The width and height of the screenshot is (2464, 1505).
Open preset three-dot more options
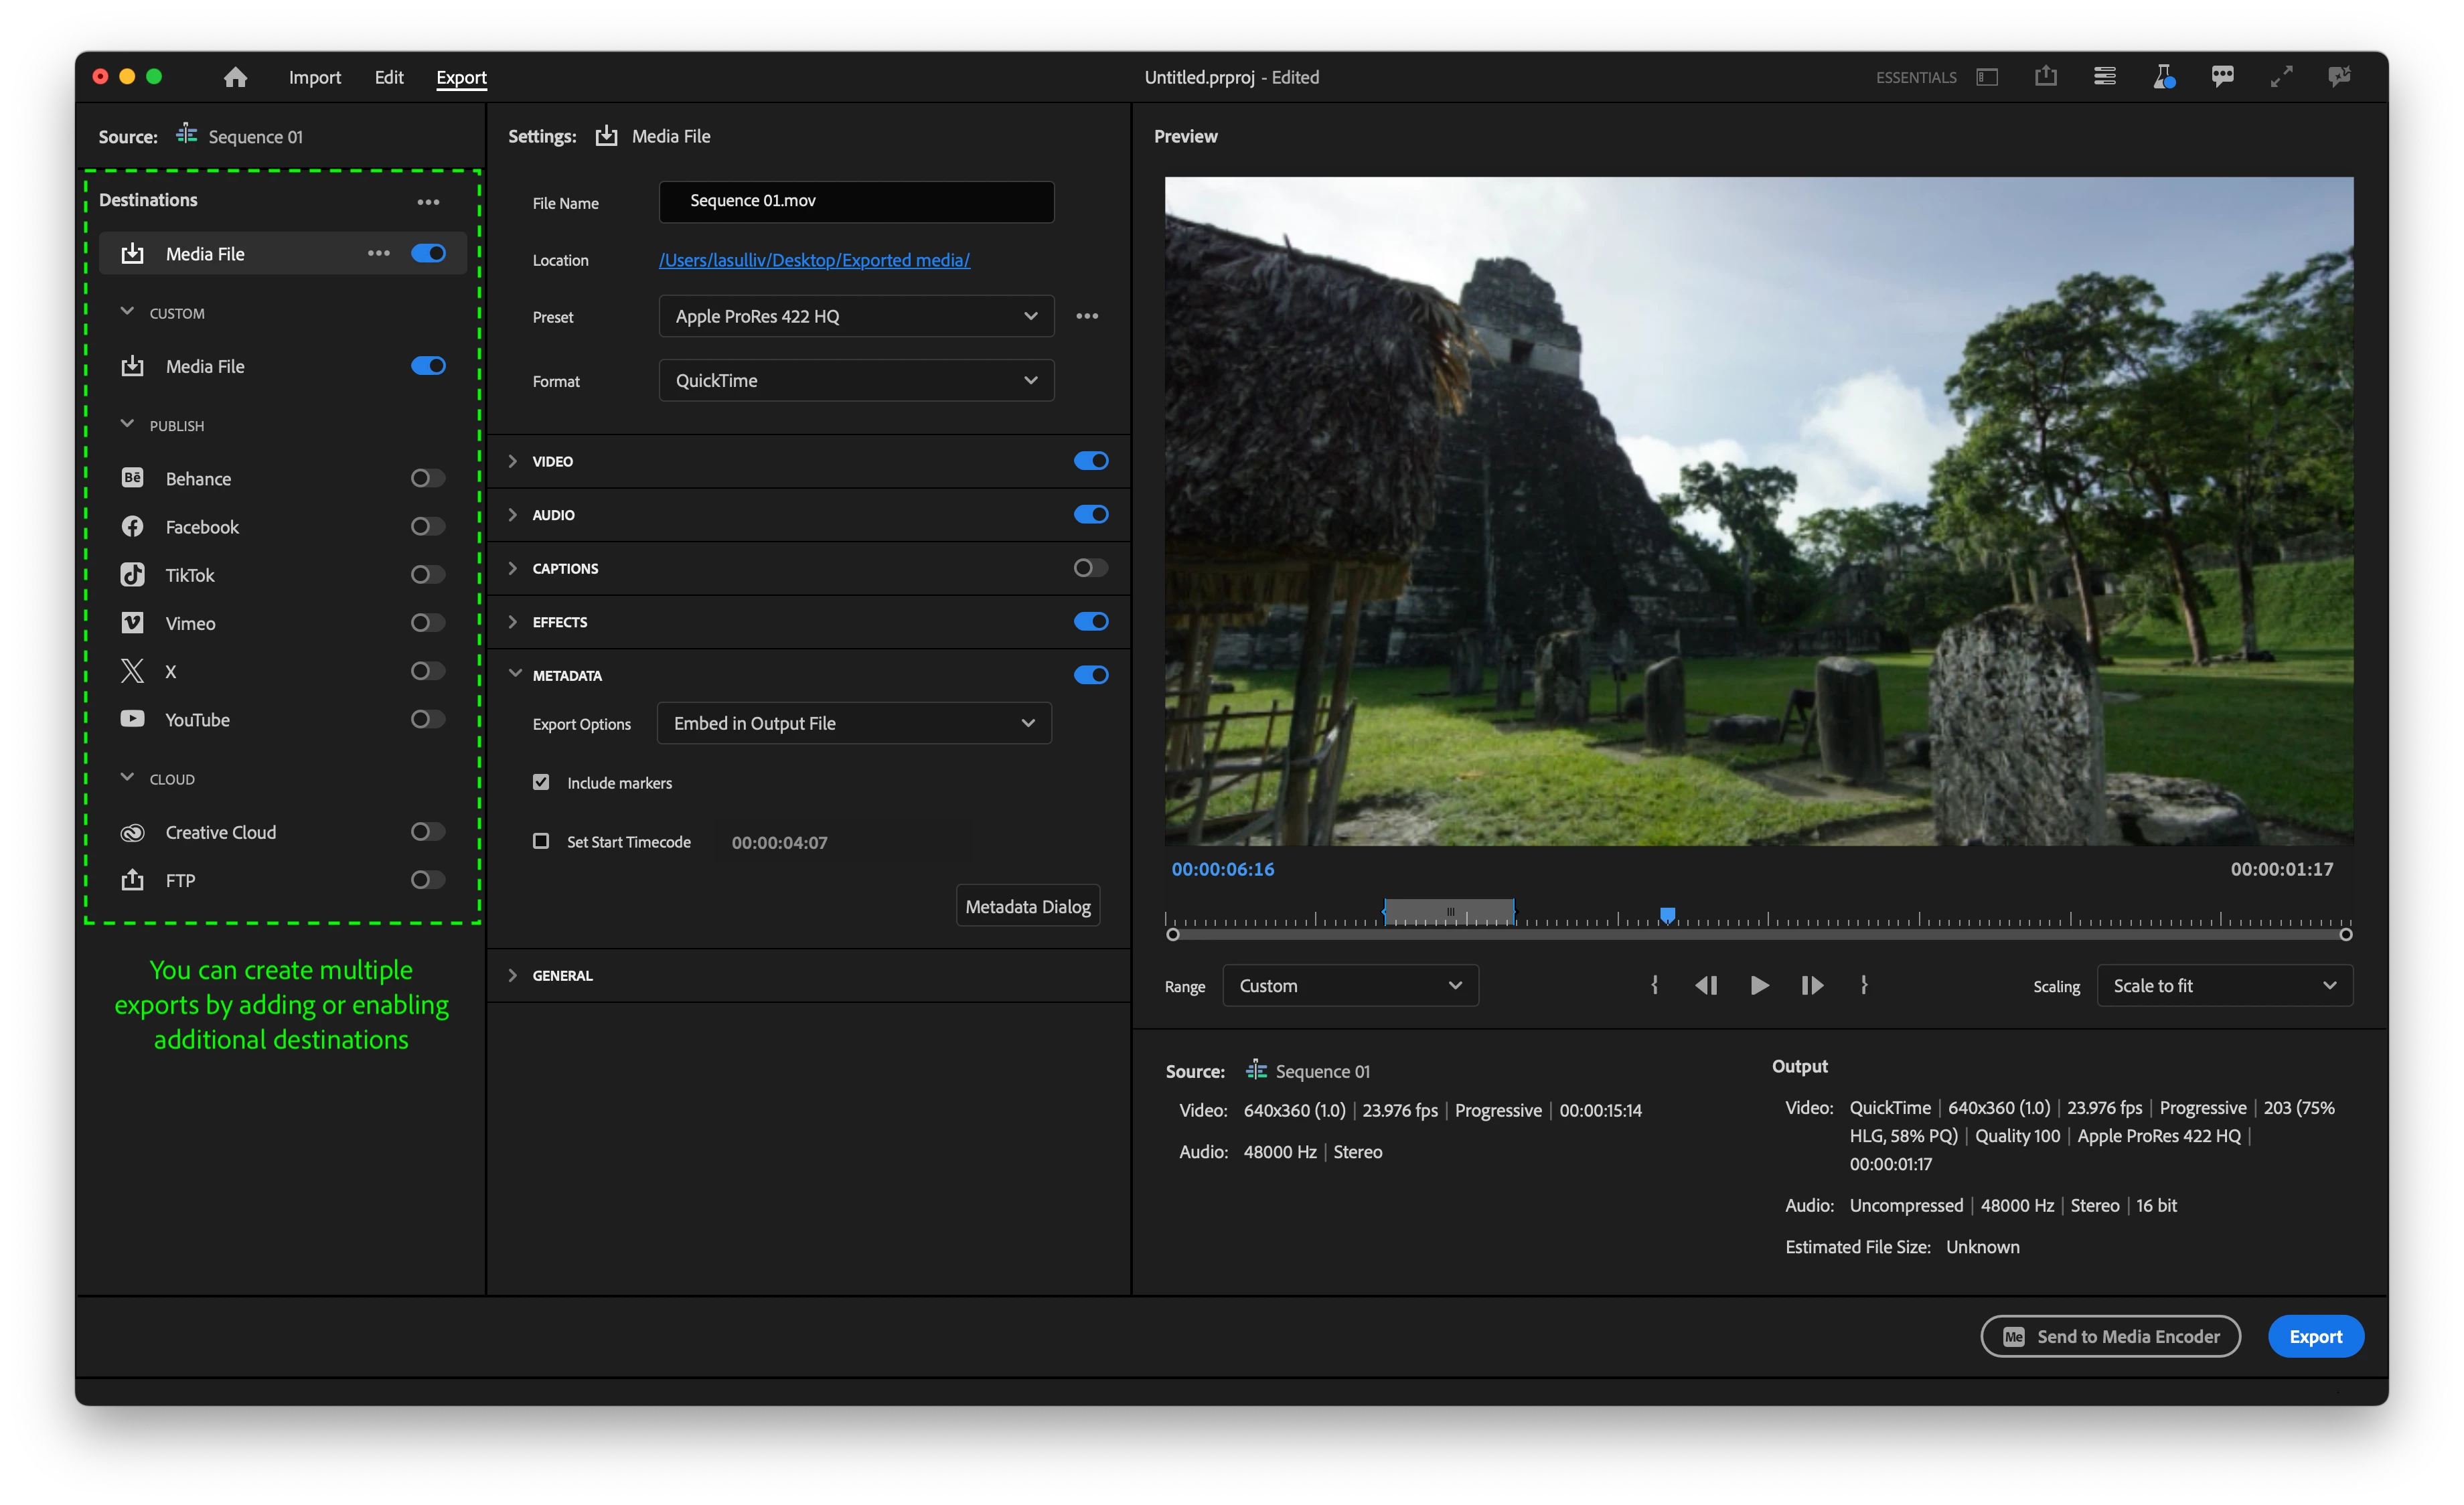[x=1087, y=316]
